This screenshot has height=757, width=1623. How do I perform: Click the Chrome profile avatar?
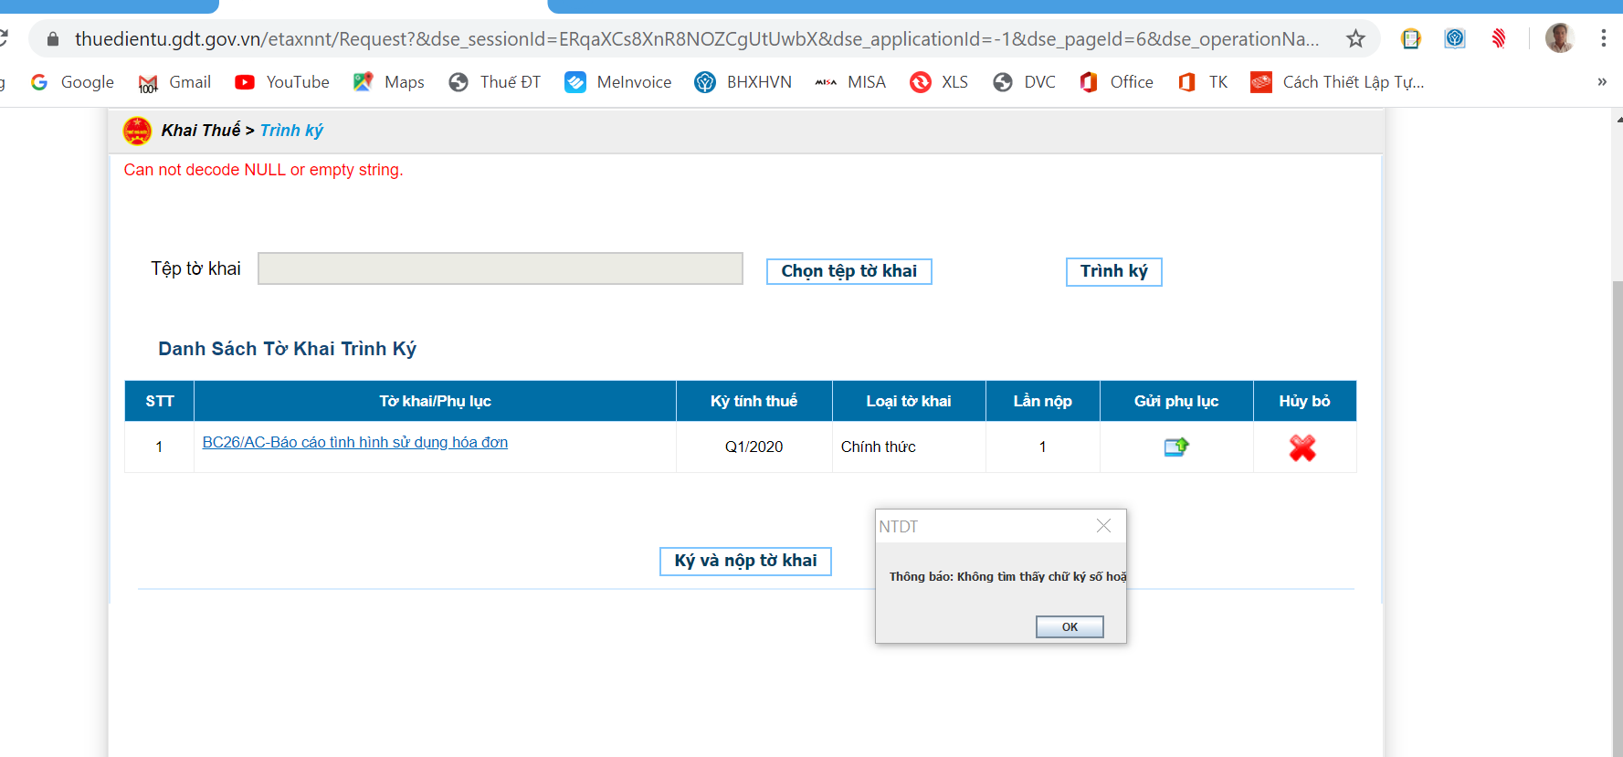coord(1559,38)
